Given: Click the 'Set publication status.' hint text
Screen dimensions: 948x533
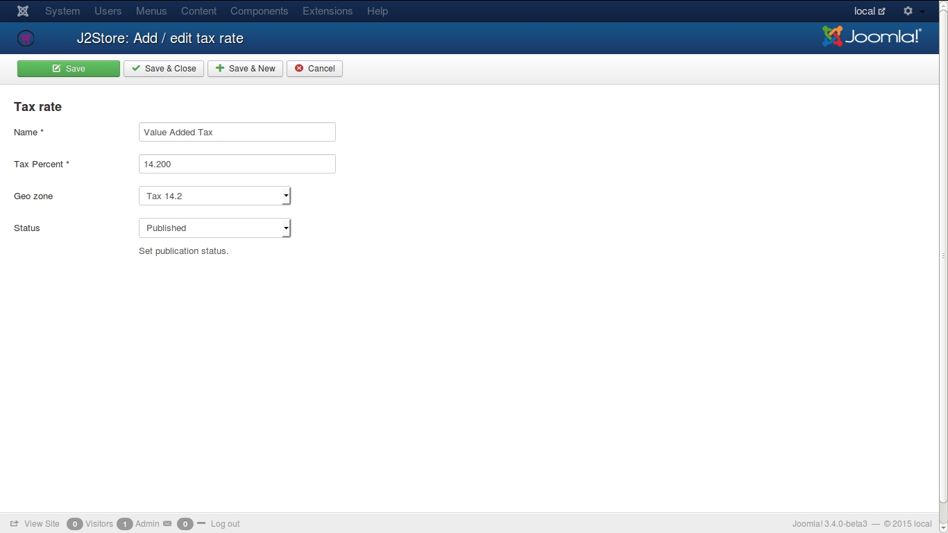Looking at the screenshot, I should point(183,251).
